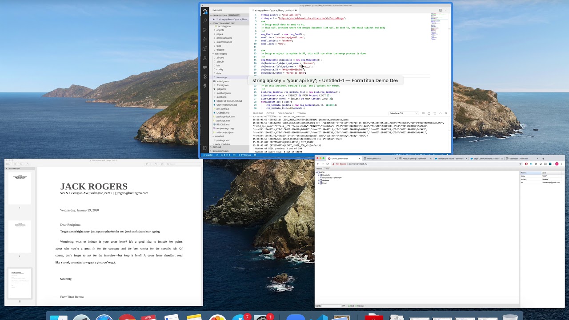The width and height of the screenshot is (569, 320).
Task: Switch to the PROBLEMS panel tab
Action: pyautogui.click(x=258, y=113)
